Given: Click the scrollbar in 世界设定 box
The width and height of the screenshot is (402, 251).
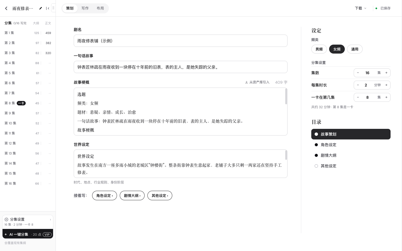Looking at the screenshot, I should click(x=286, y=155).
